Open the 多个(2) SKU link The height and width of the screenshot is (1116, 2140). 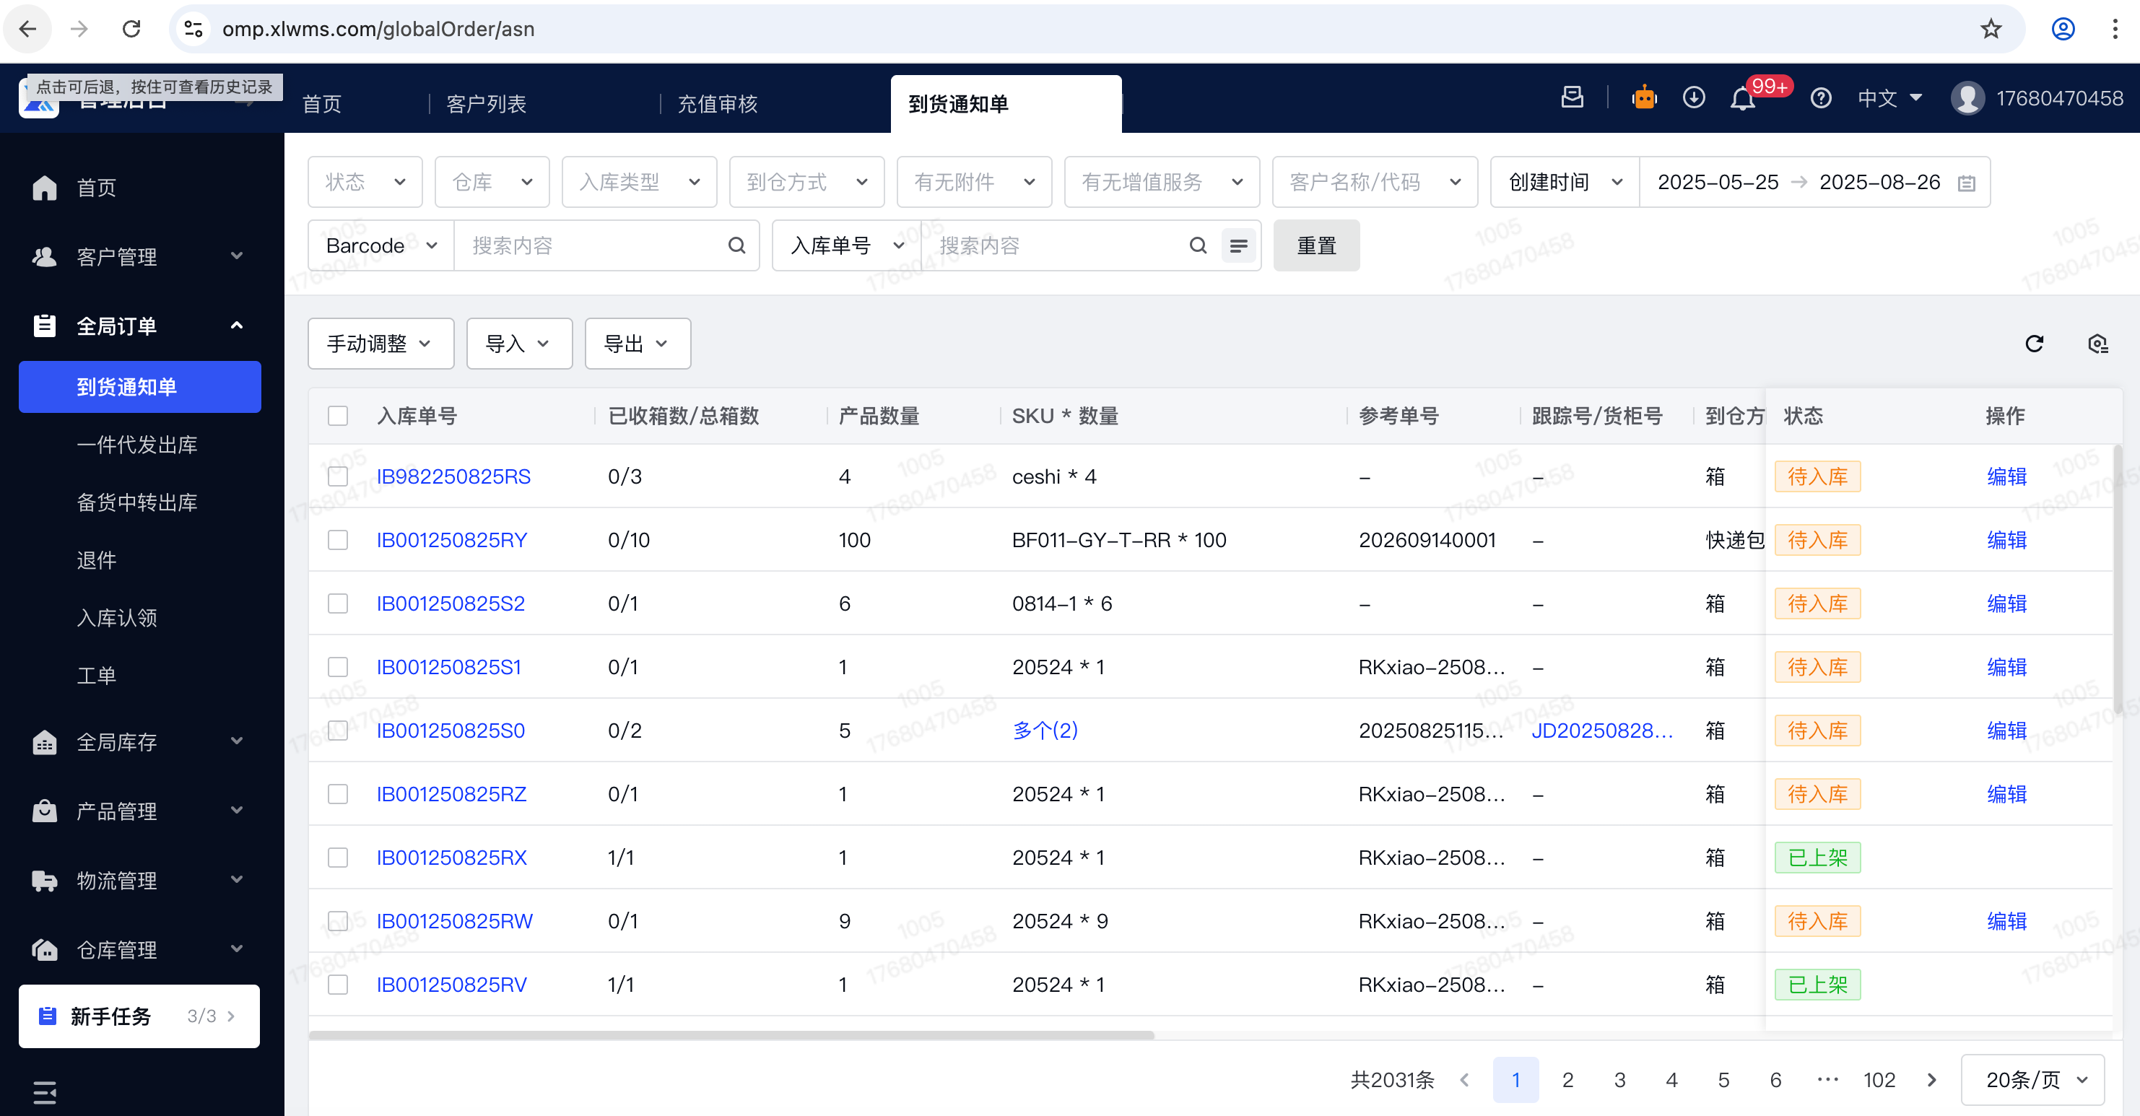coord(1044,730)
